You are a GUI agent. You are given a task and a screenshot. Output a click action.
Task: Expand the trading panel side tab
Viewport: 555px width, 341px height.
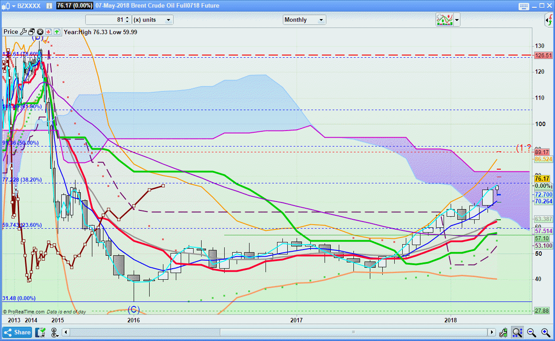click(x=549, y=20)
